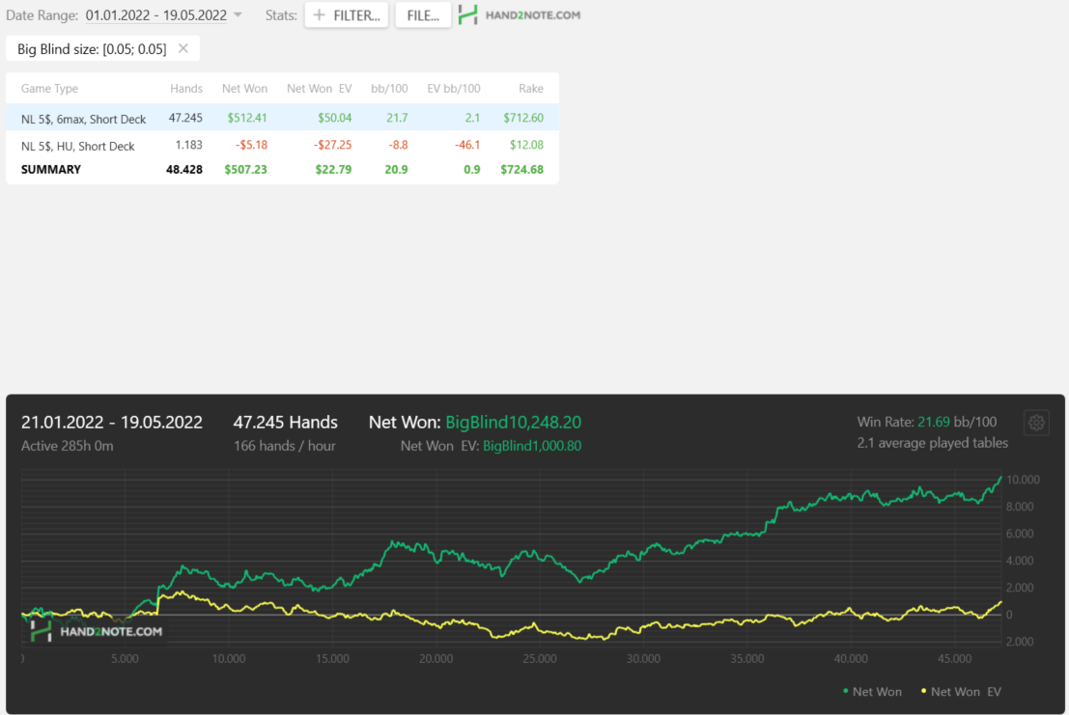
Task: Click the Net Won EV BigBlind1,000.80 value
Action: [532, 446]
